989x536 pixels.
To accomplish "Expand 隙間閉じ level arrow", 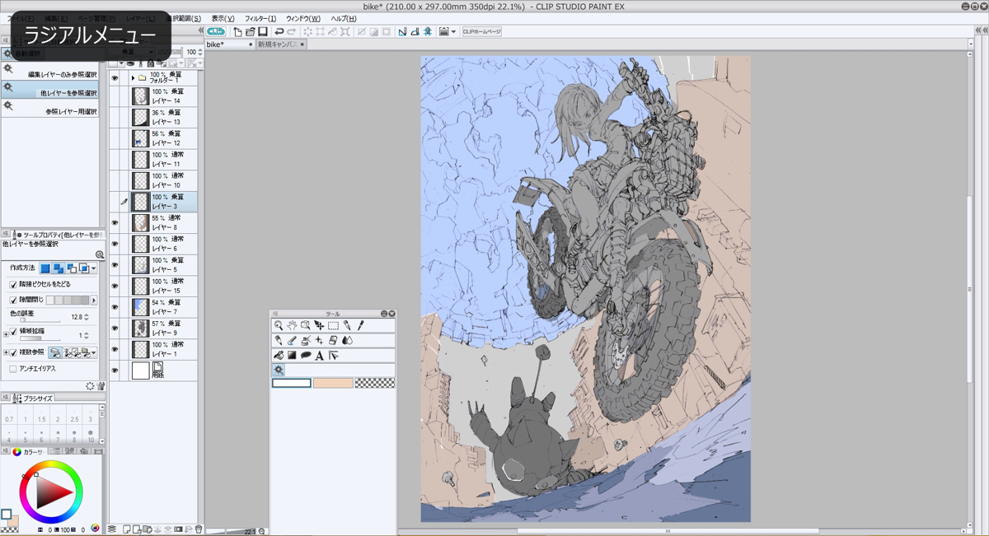I will pos(93,301).
